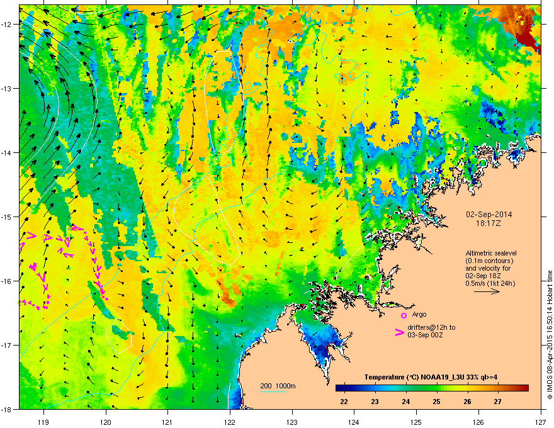Viewport: 554px width, 428px height.
Task: Click the latitude axis label -18
Action: [6, 409]
